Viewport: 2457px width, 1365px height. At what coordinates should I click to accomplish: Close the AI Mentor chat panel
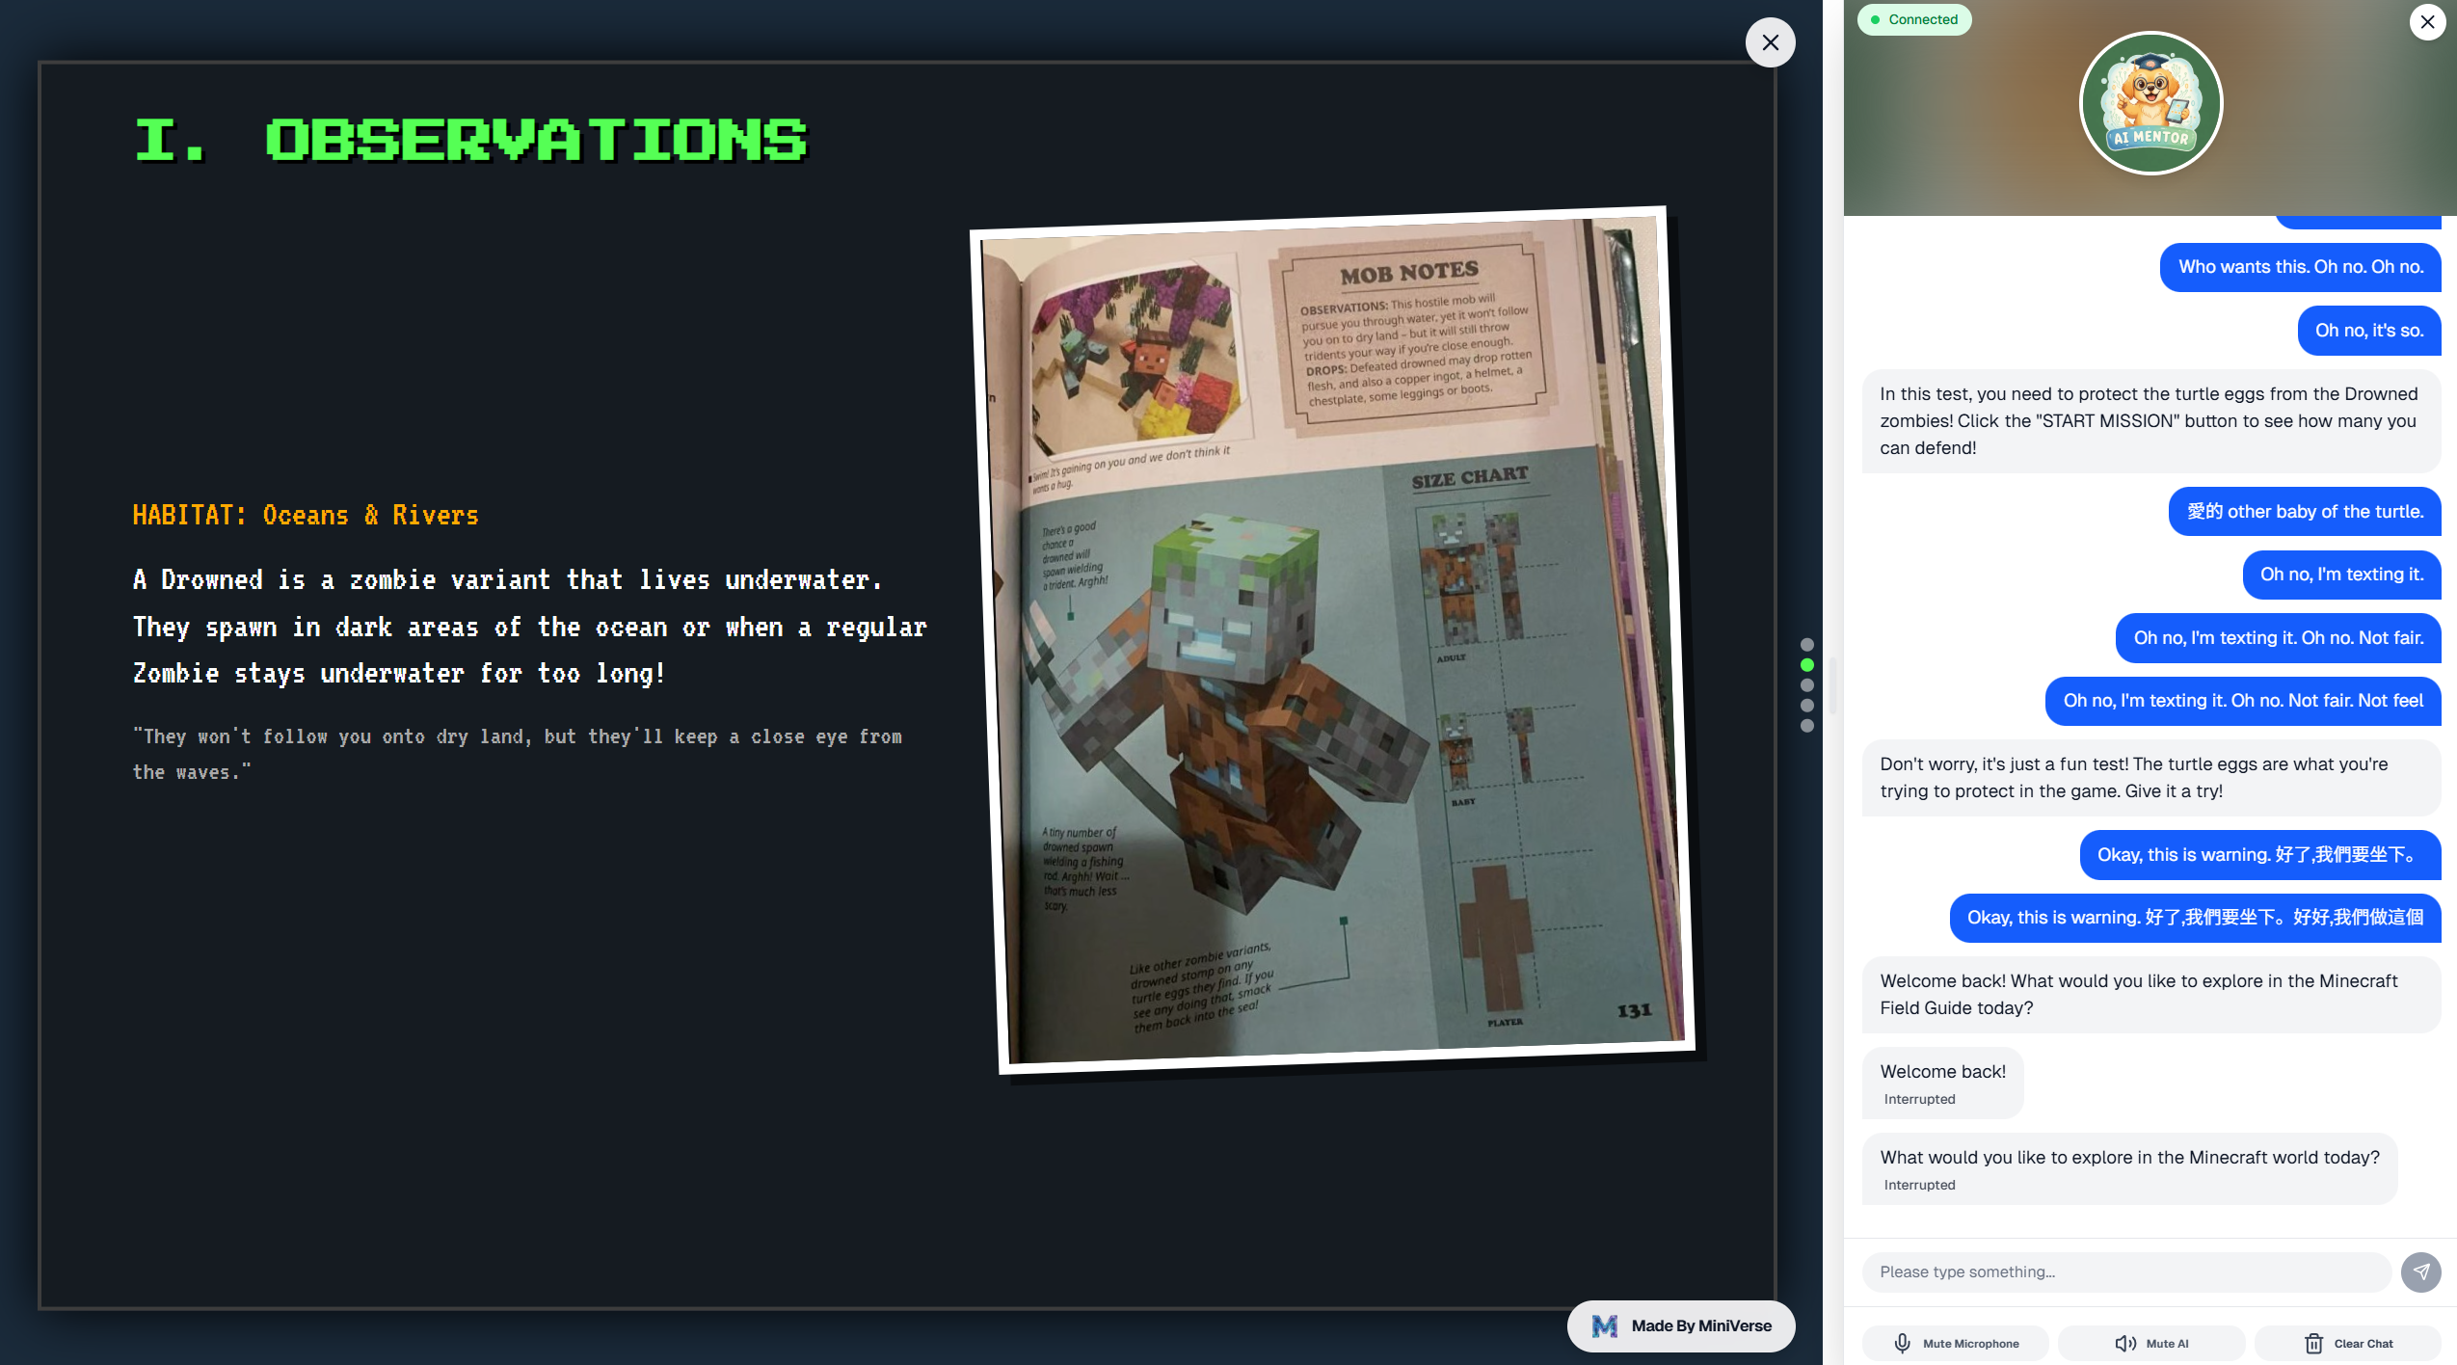click(2426, 22)
